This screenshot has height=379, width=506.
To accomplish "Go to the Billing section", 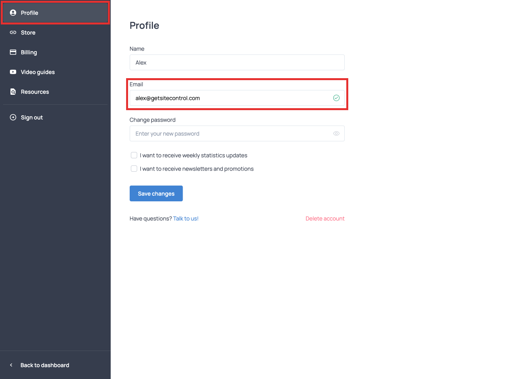I will tap(29, 52).
